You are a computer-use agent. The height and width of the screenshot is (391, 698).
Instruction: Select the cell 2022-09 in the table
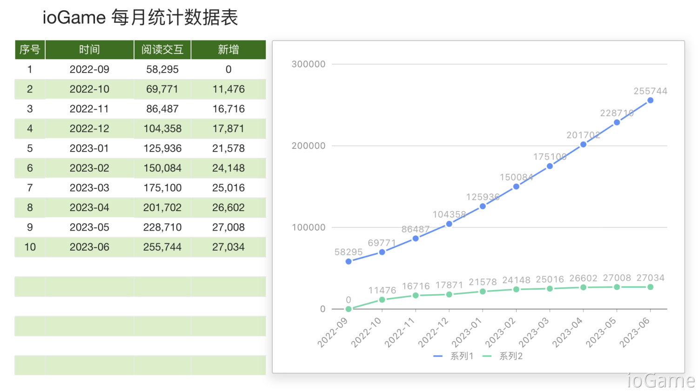(x=89, y=69)
